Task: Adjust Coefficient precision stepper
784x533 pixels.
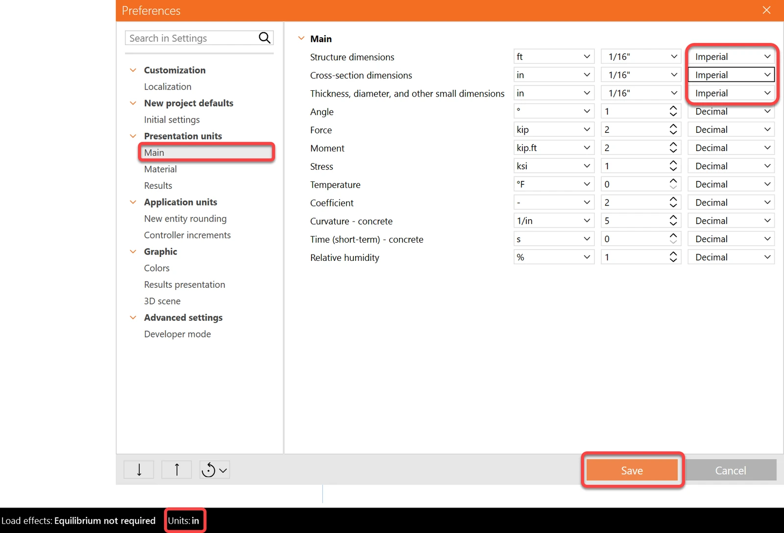Action: coord(673,203)
